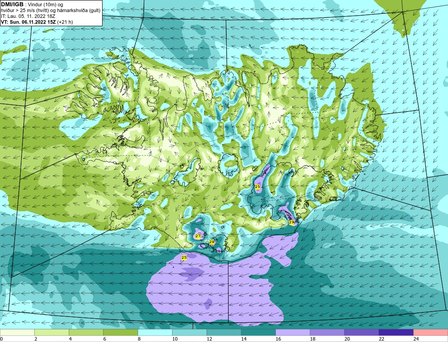This screenshot has height=342, width=448.
Task: Select the dark teal 14–16 legend swatch
Action: (258, 333)
